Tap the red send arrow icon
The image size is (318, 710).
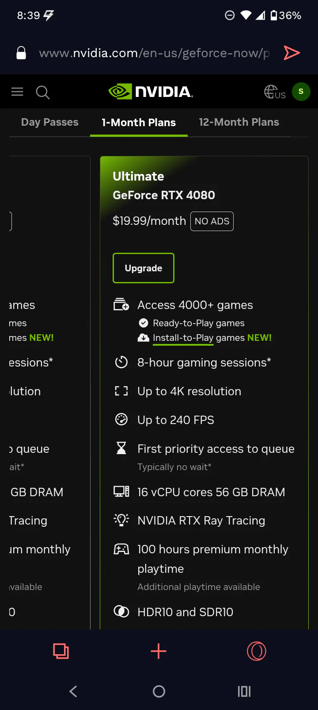click(x=291, y=53)
